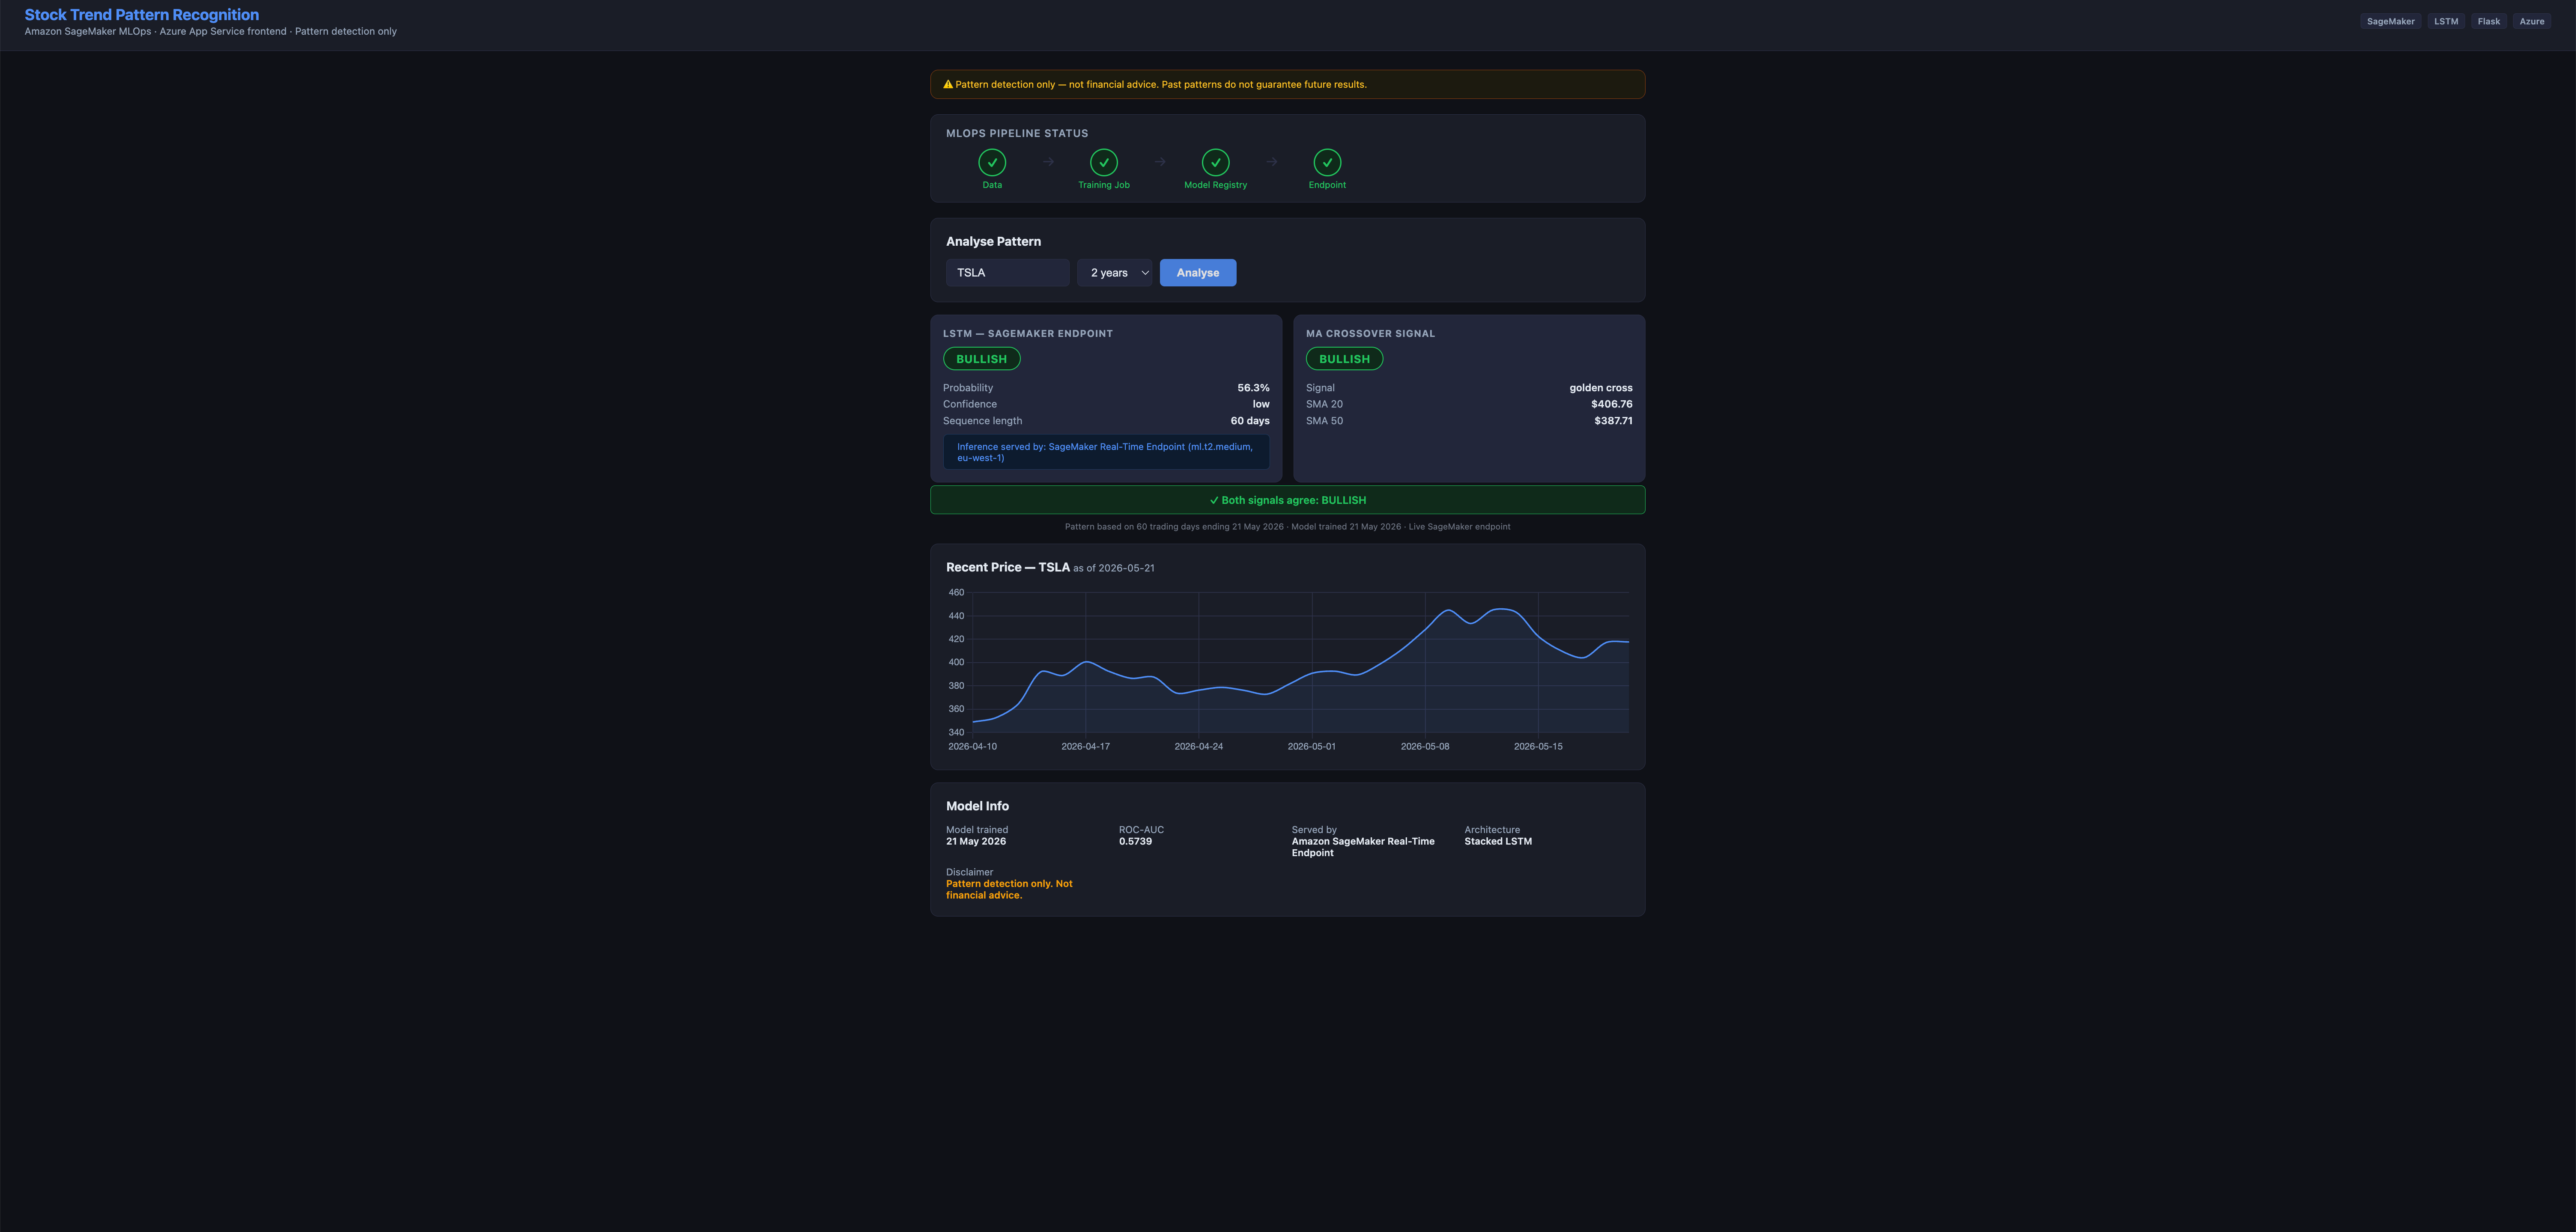Click the 2026-05-08 x-axis date label

point(1425,747)
